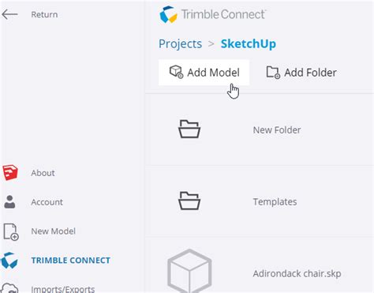Screen dimensions: 374x293
Task: Click the Add Model button text
Action: (x=213, y=73)
